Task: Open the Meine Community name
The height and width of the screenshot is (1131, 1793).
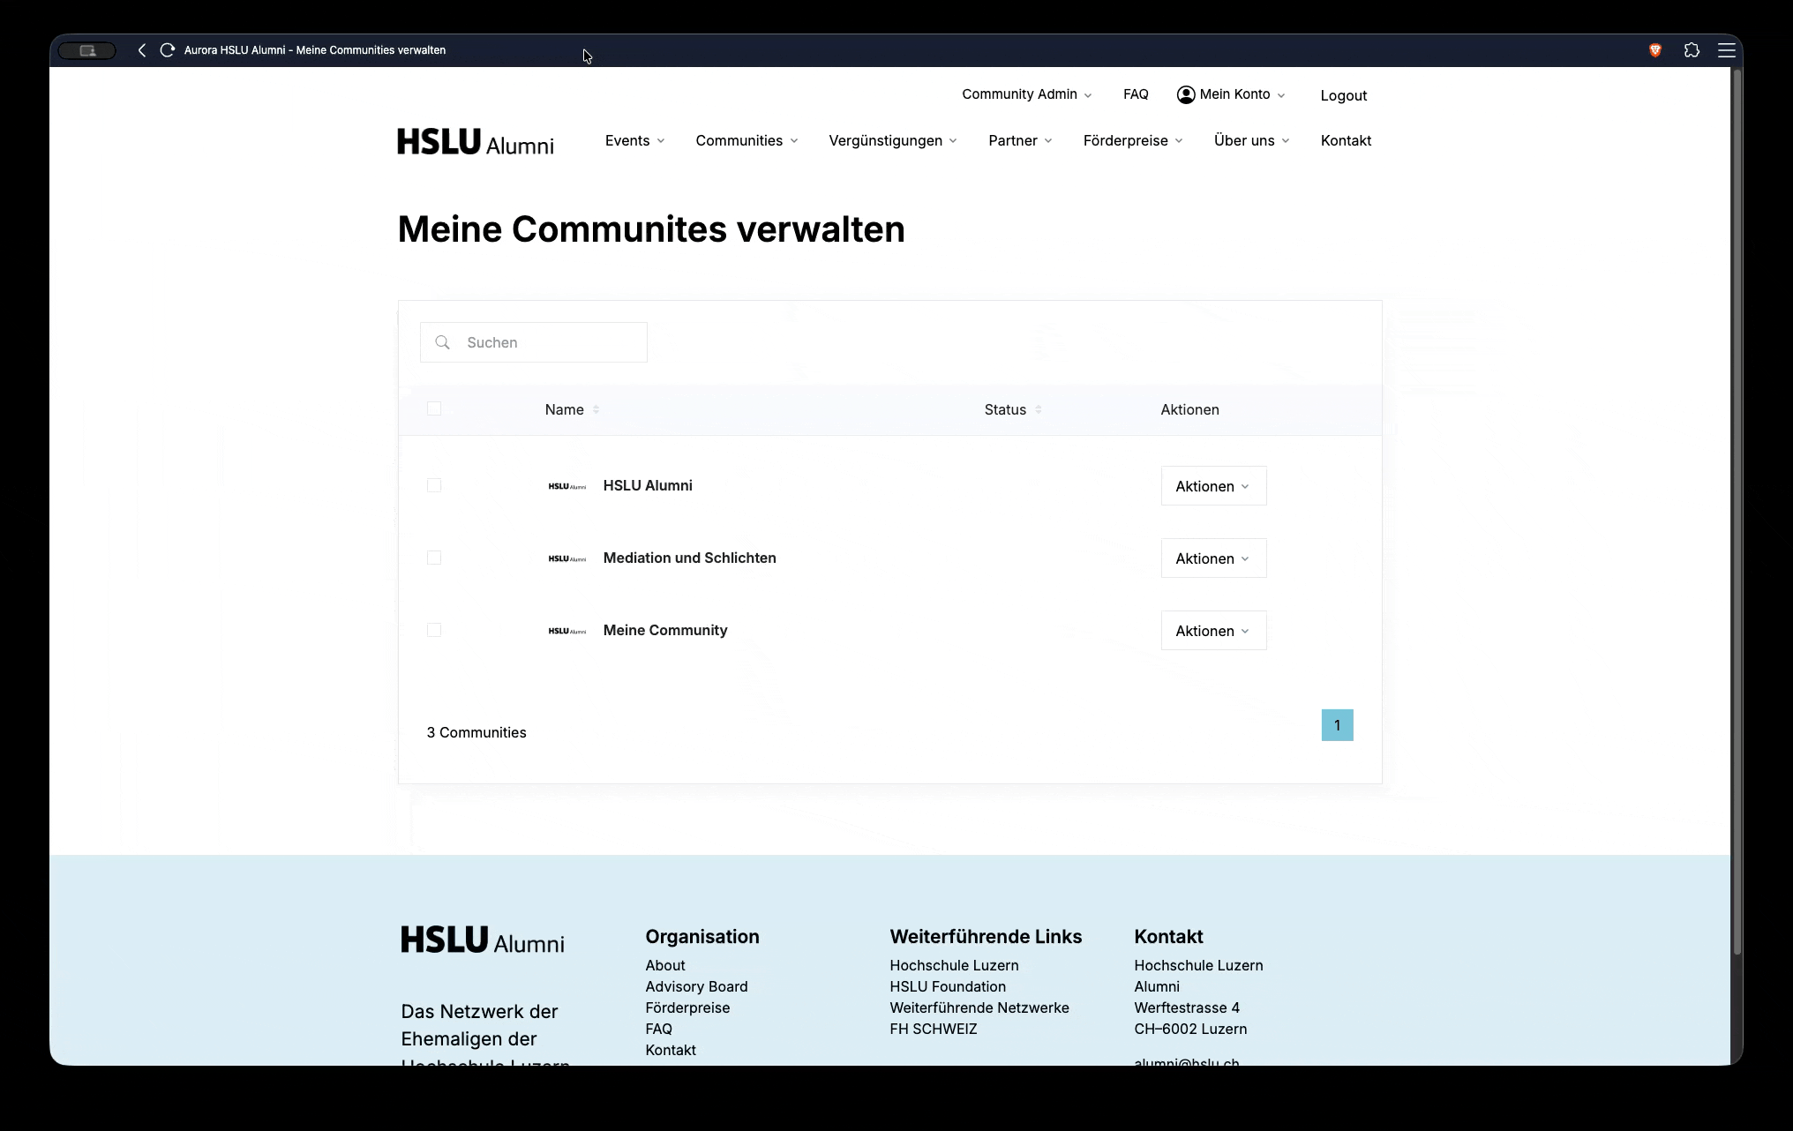Action: point(665,630)
